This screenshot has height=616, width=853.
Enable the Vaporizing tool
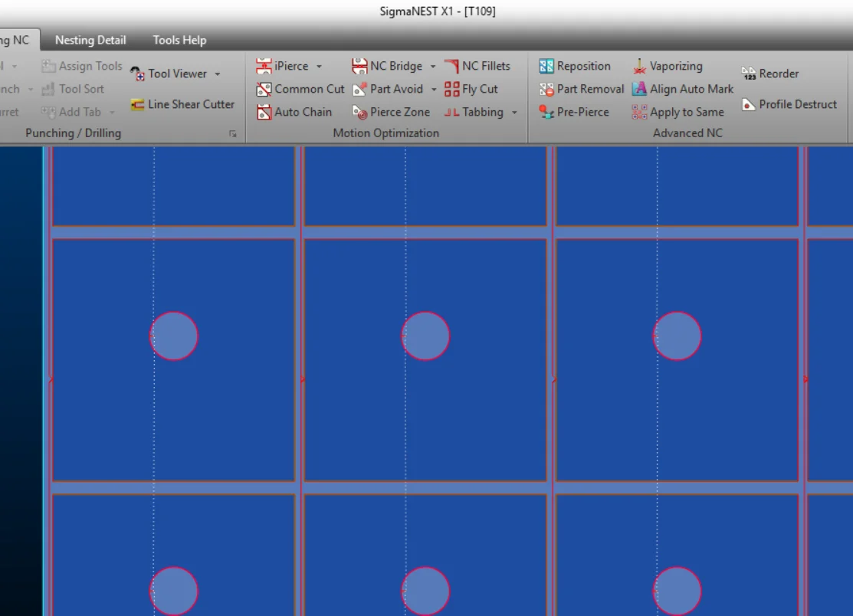pyautogui.click(x=668, y=67)
